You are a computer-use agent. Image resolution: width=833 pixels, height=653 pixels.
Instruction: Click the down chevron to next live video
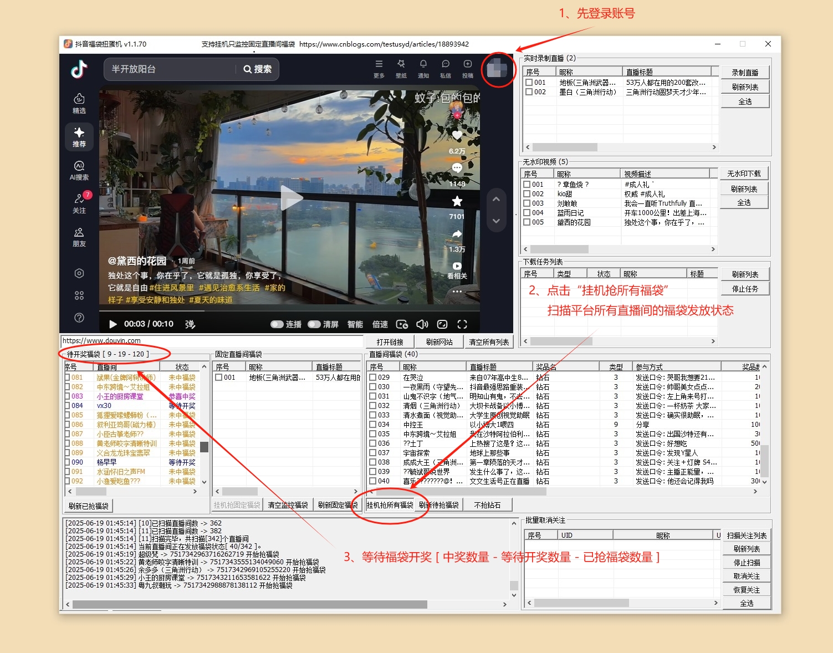point(497,220)
